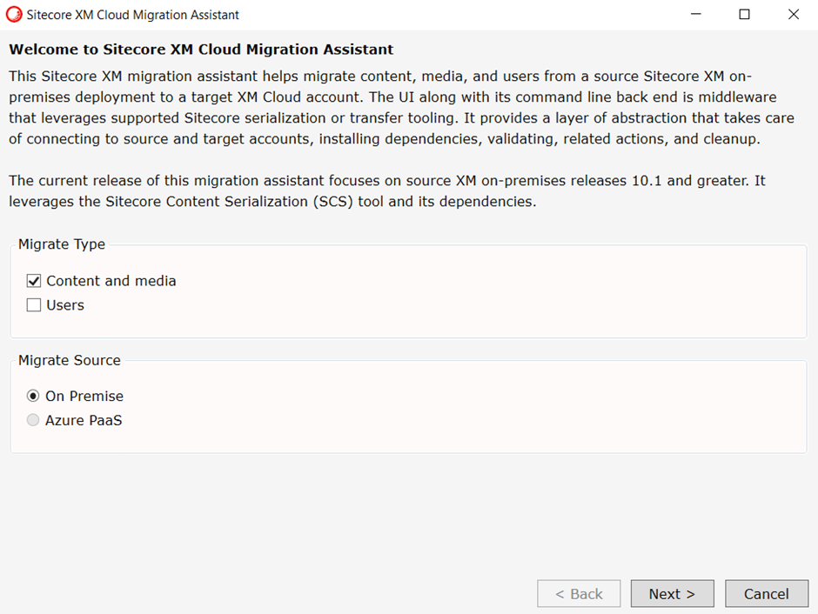Uncheck the "Content and media" checkbox
Screen dimensions: 818x614
(x=33, y=281)
